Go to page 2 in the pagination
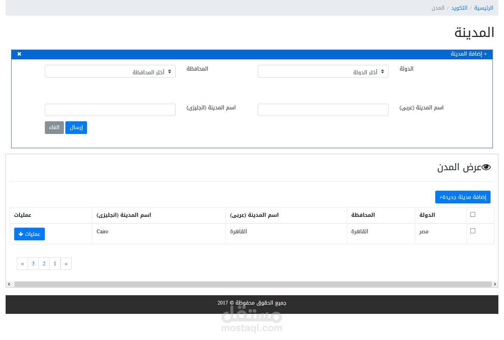 tap(44, 263)
